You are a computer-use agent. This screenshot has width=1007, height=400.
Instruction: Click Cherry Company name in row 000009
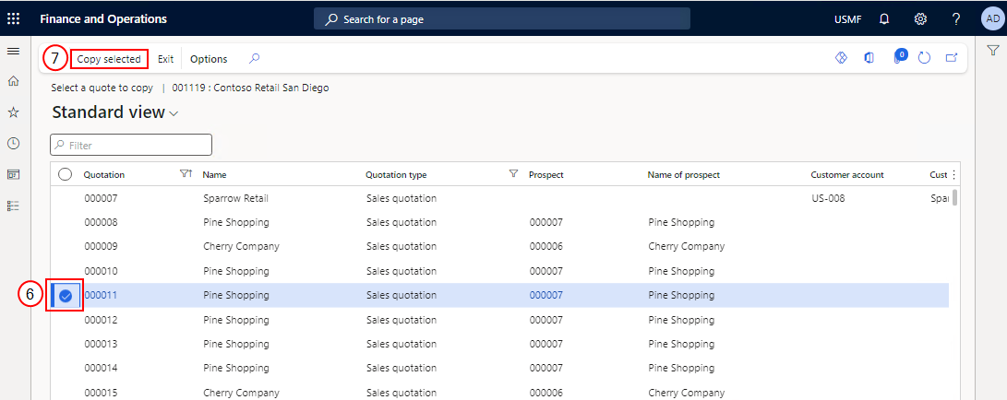(x=241, y=246)
